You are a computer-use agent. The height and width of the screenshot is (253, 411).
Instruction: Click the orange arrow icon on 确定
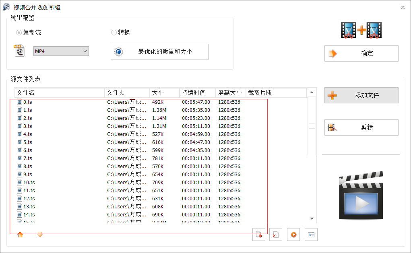(x=333, y=53)
